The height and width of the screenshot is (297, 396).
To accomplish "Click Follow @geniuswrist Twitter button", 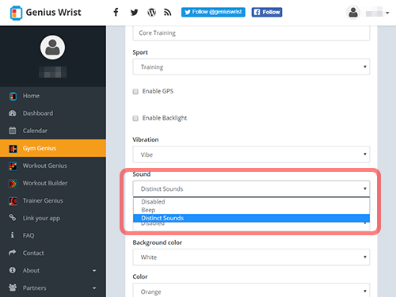I will click(x=213, y=12).
